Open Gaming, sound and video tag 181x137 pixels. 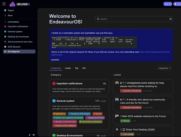(65, 122)
